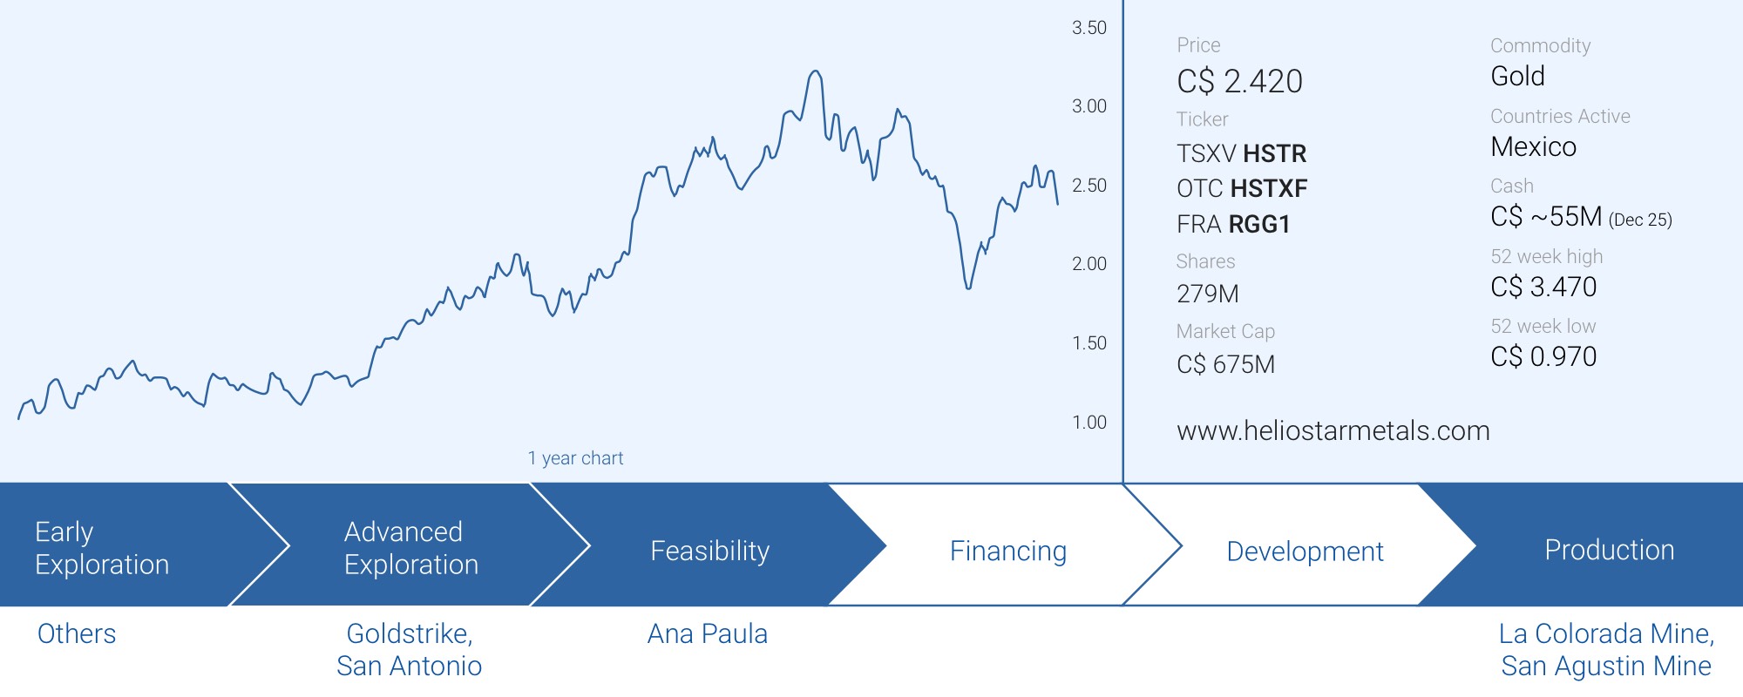
Task: Select the Development stage arrow
Action: point(1305,551)
